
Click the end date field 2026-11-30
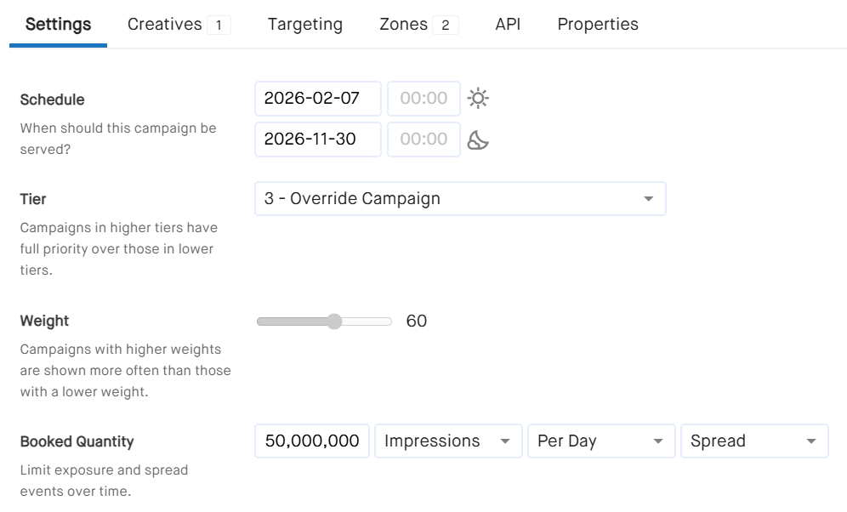tap(318, 139)
